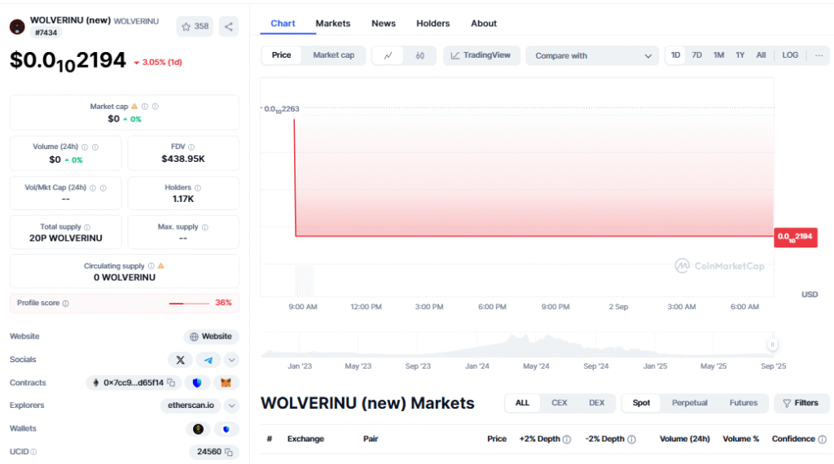Open the FDV info icon

tap(191, 147)
